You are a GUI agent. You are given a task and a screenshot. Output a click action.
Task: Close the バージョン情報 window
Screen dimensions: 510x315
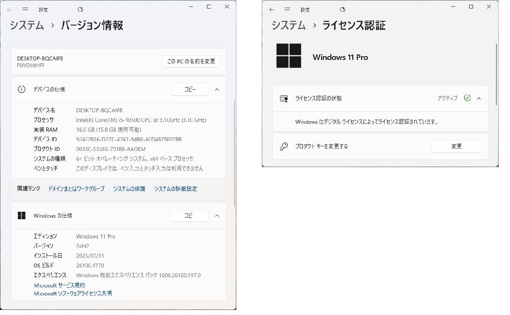click(x=227, y=7)
